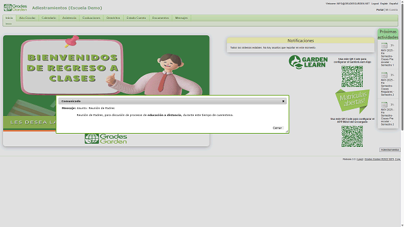404x227 pixels.
Task: Click the Adiestramientos (Escuela Demo) title
Action: coord(67,8)
